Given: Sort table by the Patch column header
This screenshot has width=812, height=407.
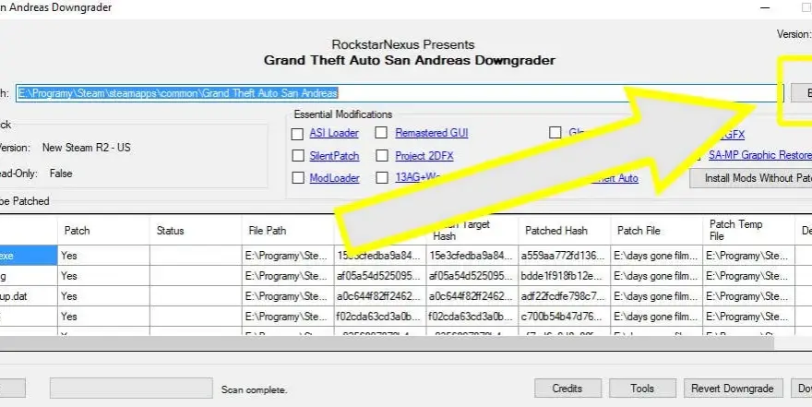Looking at the screenshot, I should [103, 231].
